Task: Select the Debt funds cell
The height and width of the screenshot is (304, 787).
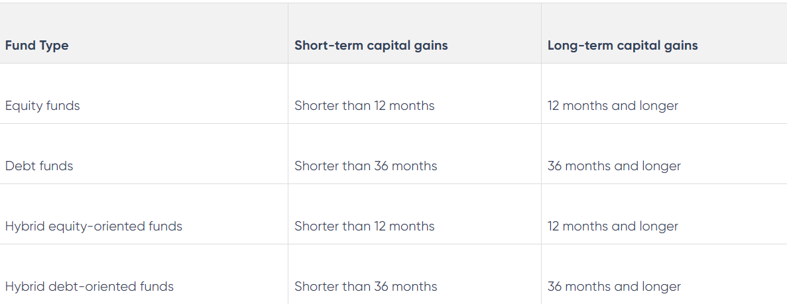Action: point(39,166)
